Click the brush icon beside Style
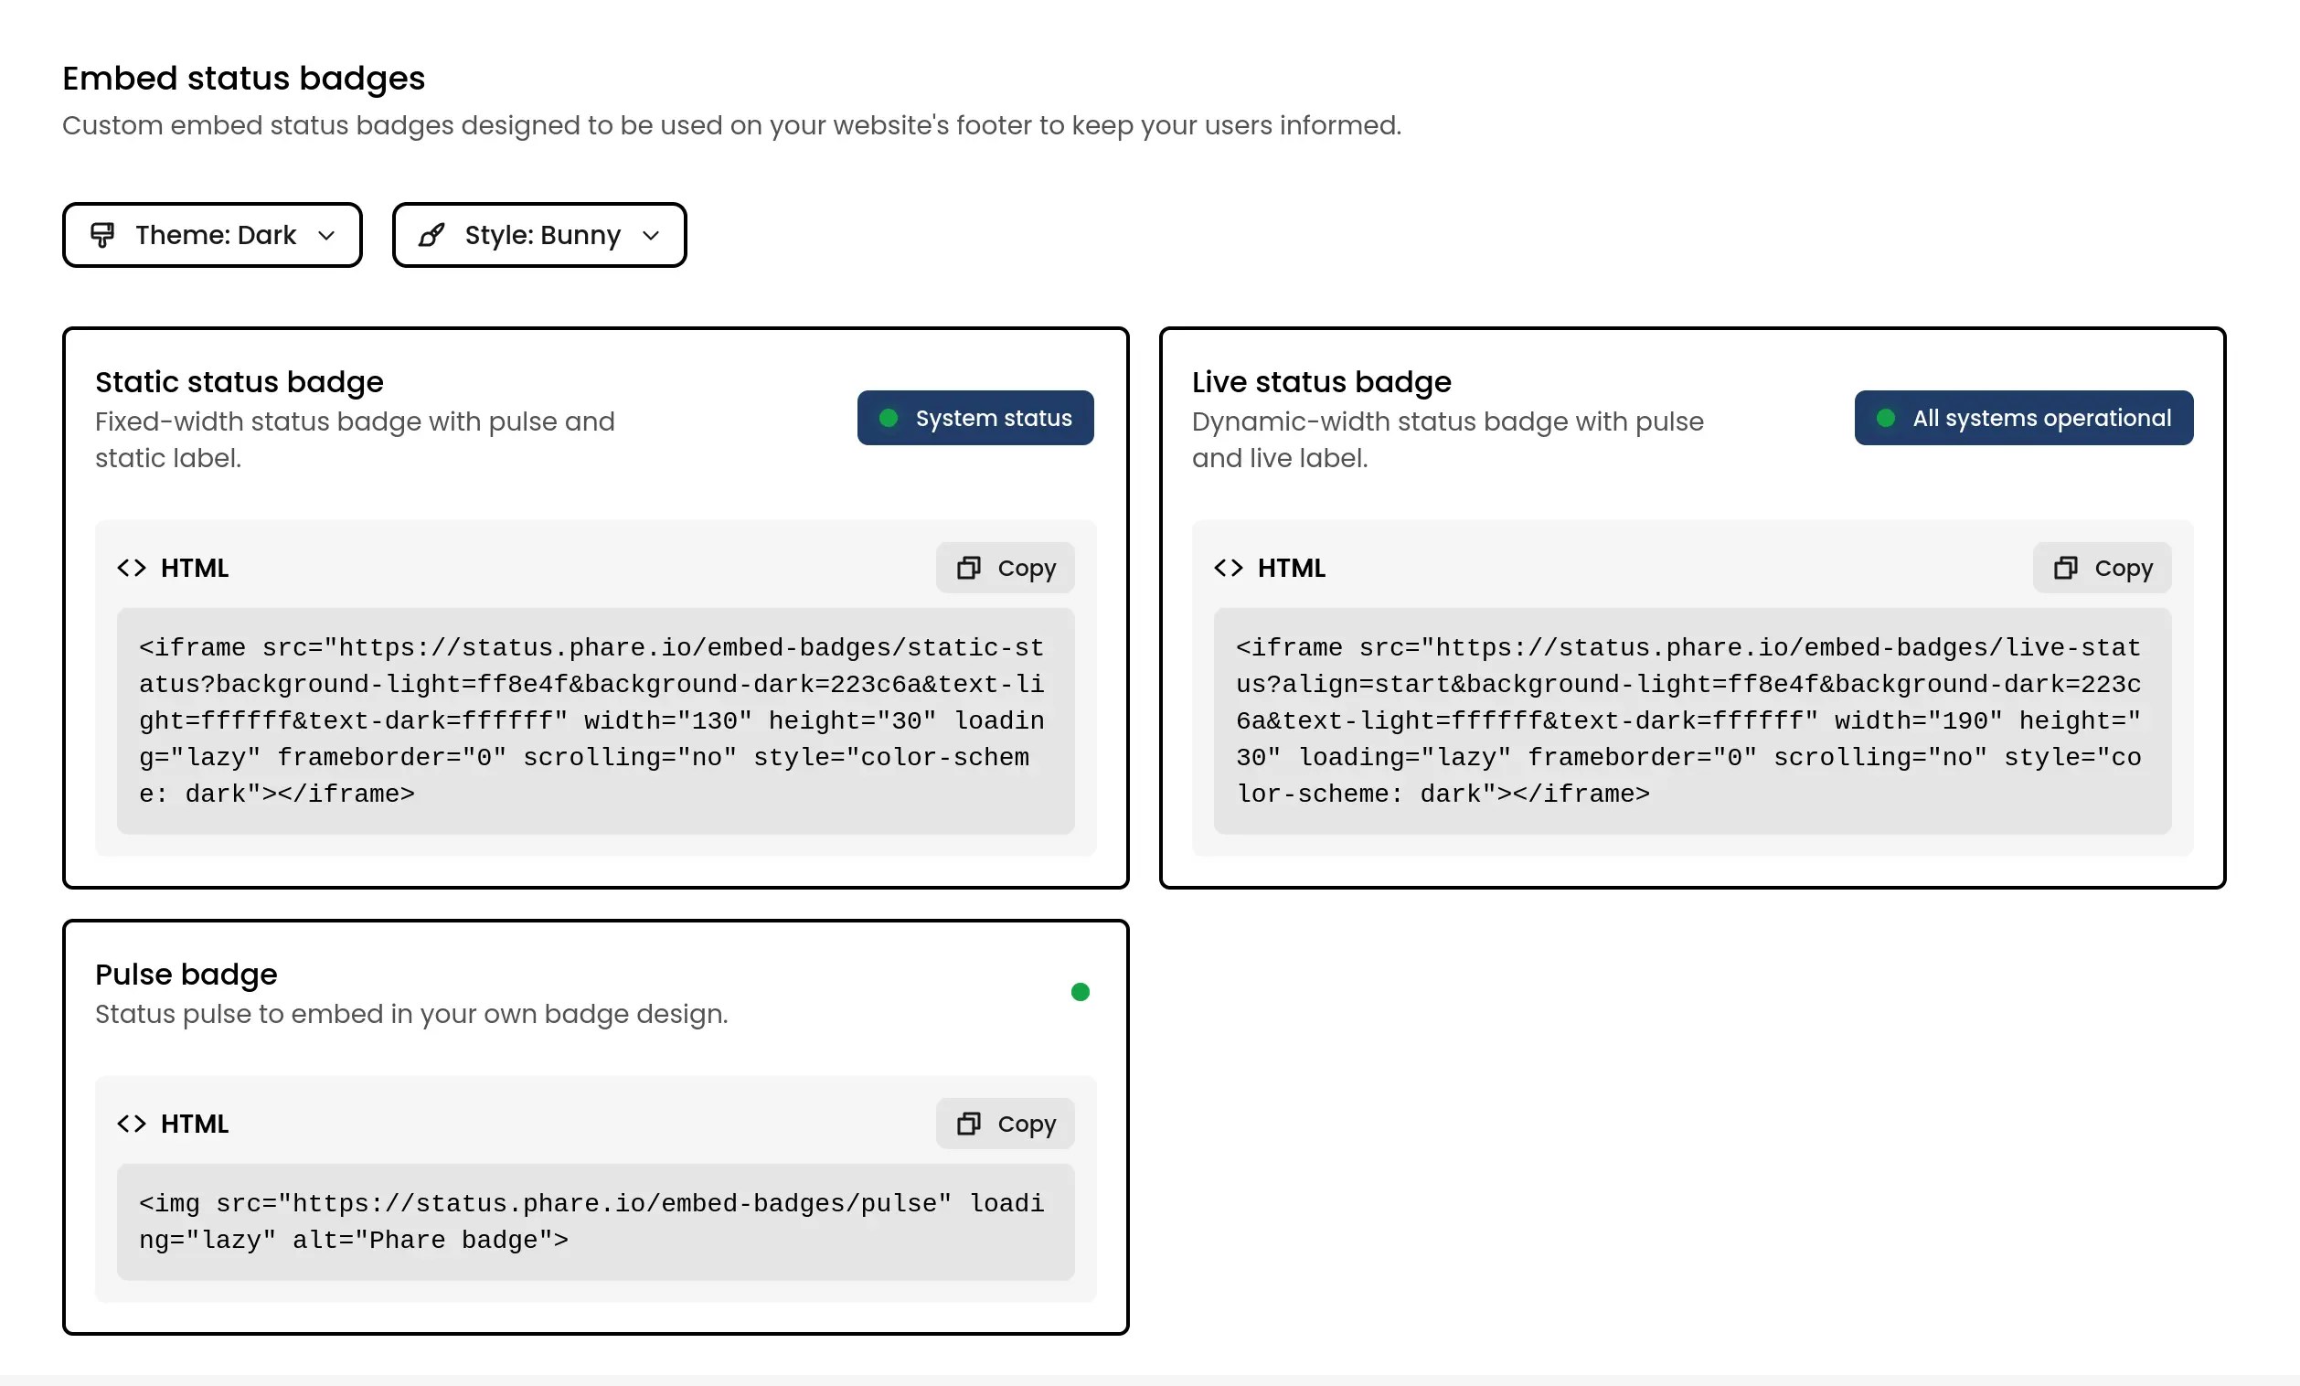 coord(431,235)
